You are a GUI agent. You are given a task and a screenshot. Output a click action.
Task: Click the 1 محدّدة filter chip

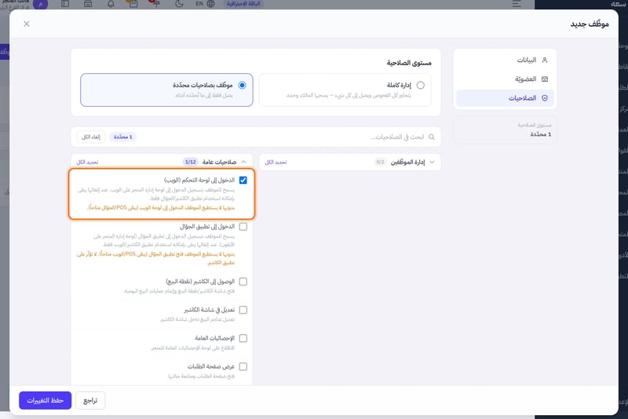[122, 137]
